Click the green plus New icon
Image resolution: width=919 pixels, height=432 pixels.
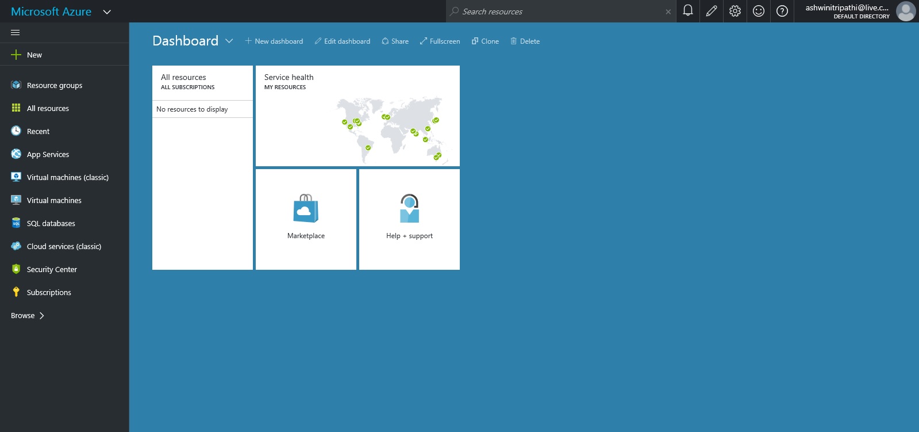(x=16, y=55)
